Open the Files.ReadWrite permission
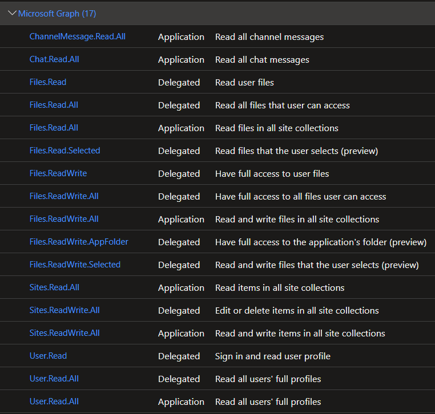Screen dimensions: 435x414 [x=58, y=173]
